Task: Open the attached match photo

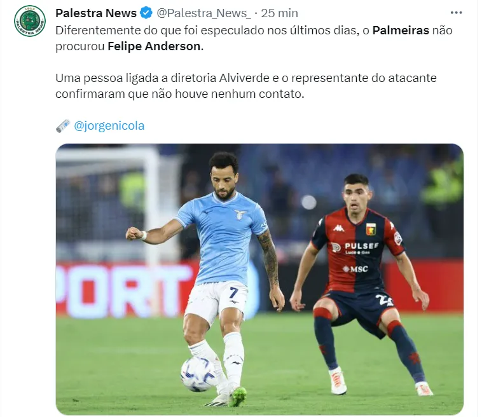Action: pyautogui.click(x=259, y=279)
